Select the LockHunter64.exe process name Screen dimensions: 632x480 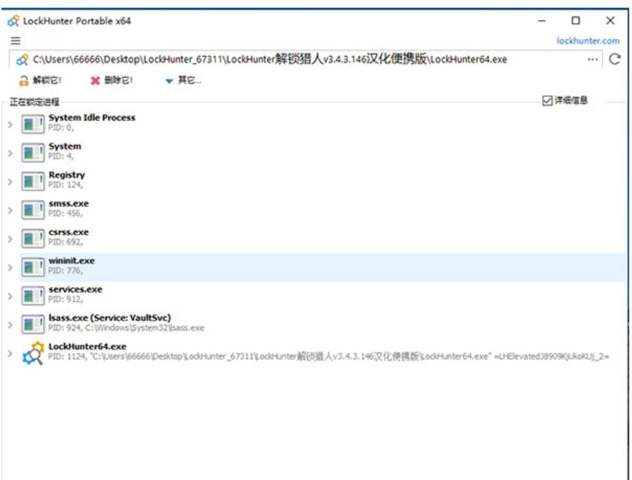click(x=87, y=347)
